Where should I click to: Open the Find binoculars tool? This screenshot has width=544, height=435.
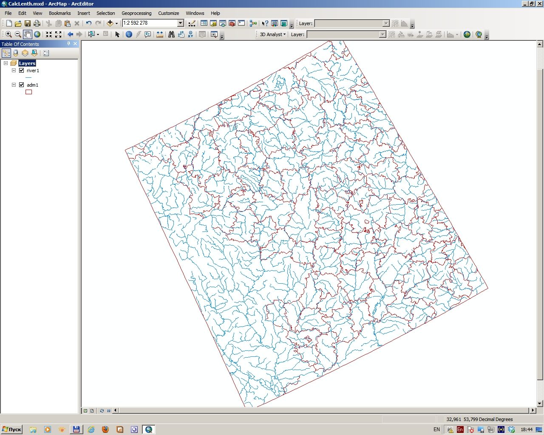[171, 34]
